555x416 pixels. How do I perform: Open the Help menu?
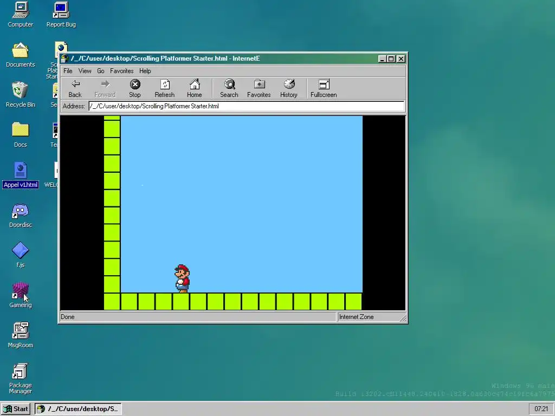(x=145, y=71)
